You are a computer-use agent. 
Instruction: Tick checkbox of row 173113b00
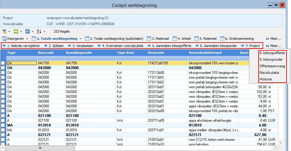pos(3,73)
